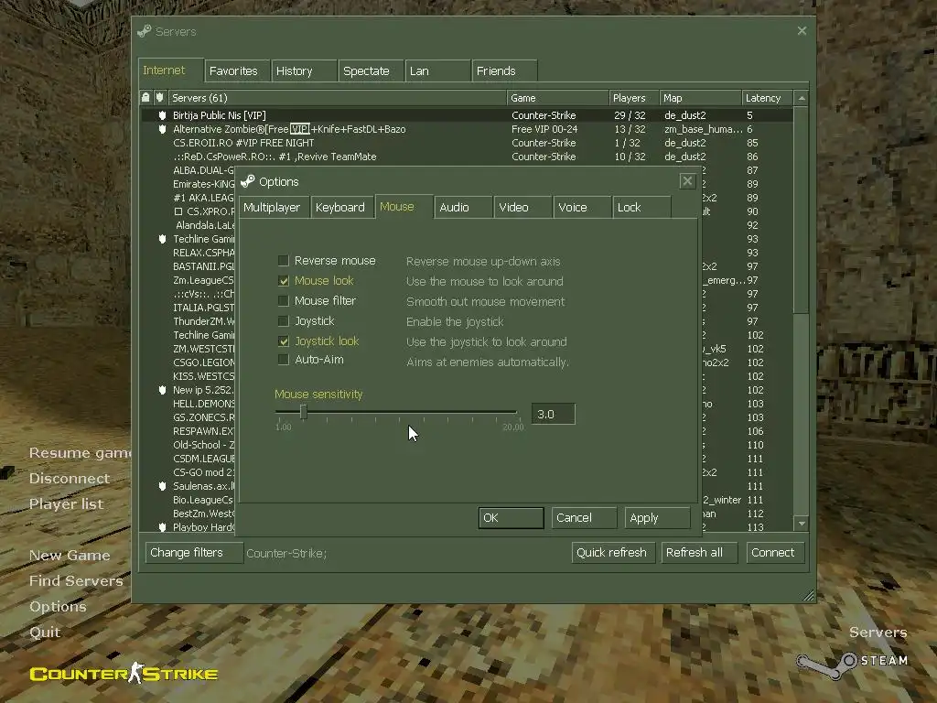The height and width of the screenshot is (703, 937).
Task: Open the Lock tab in Options
Action: 641,208
